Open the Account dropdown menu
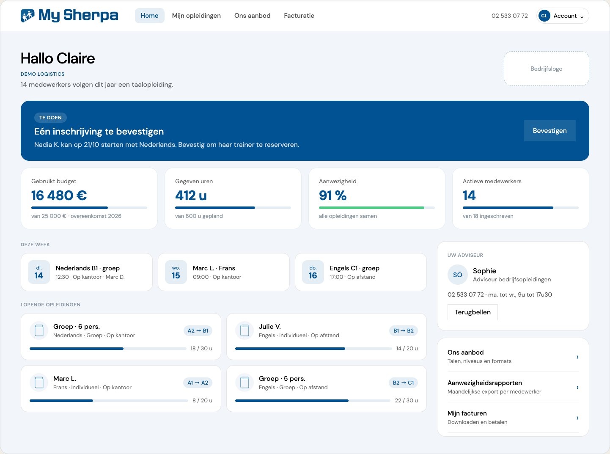The height and width of the screenshot is (454, 610). [563, 16]
